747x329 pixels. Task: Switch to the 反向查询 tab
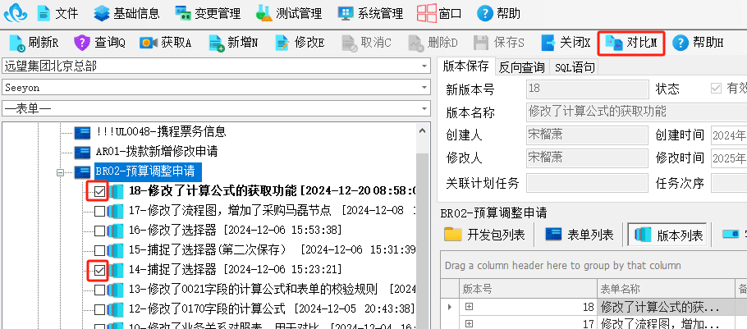[521, 67]
